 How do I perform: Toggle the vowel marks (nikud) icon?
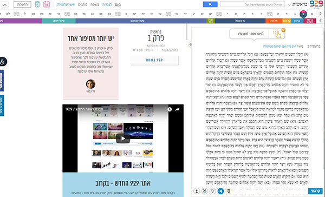coord(205,191)
